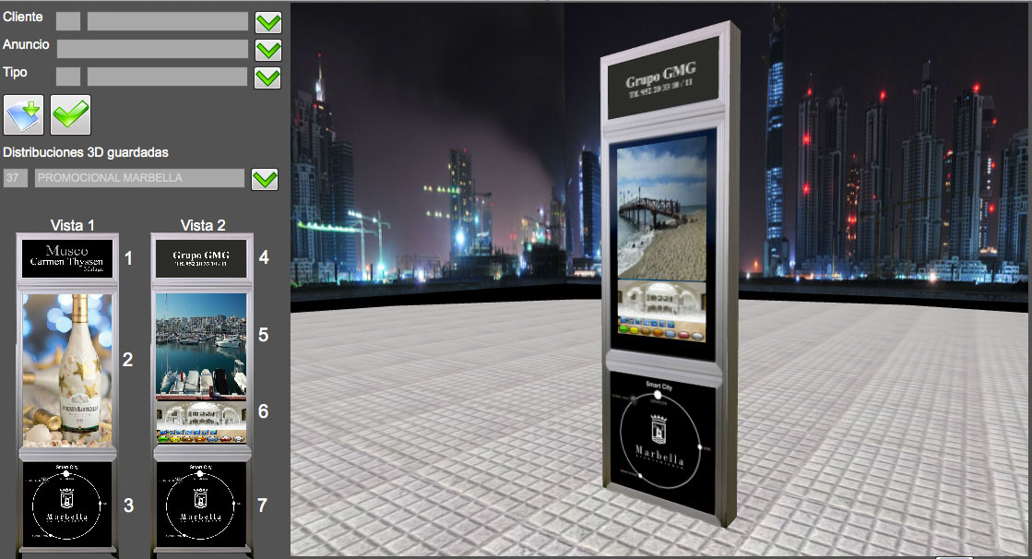Select the Grupo GMG header in Vista 2
1032x559 pixels.
pyautogui.click(x=202, y=257)
